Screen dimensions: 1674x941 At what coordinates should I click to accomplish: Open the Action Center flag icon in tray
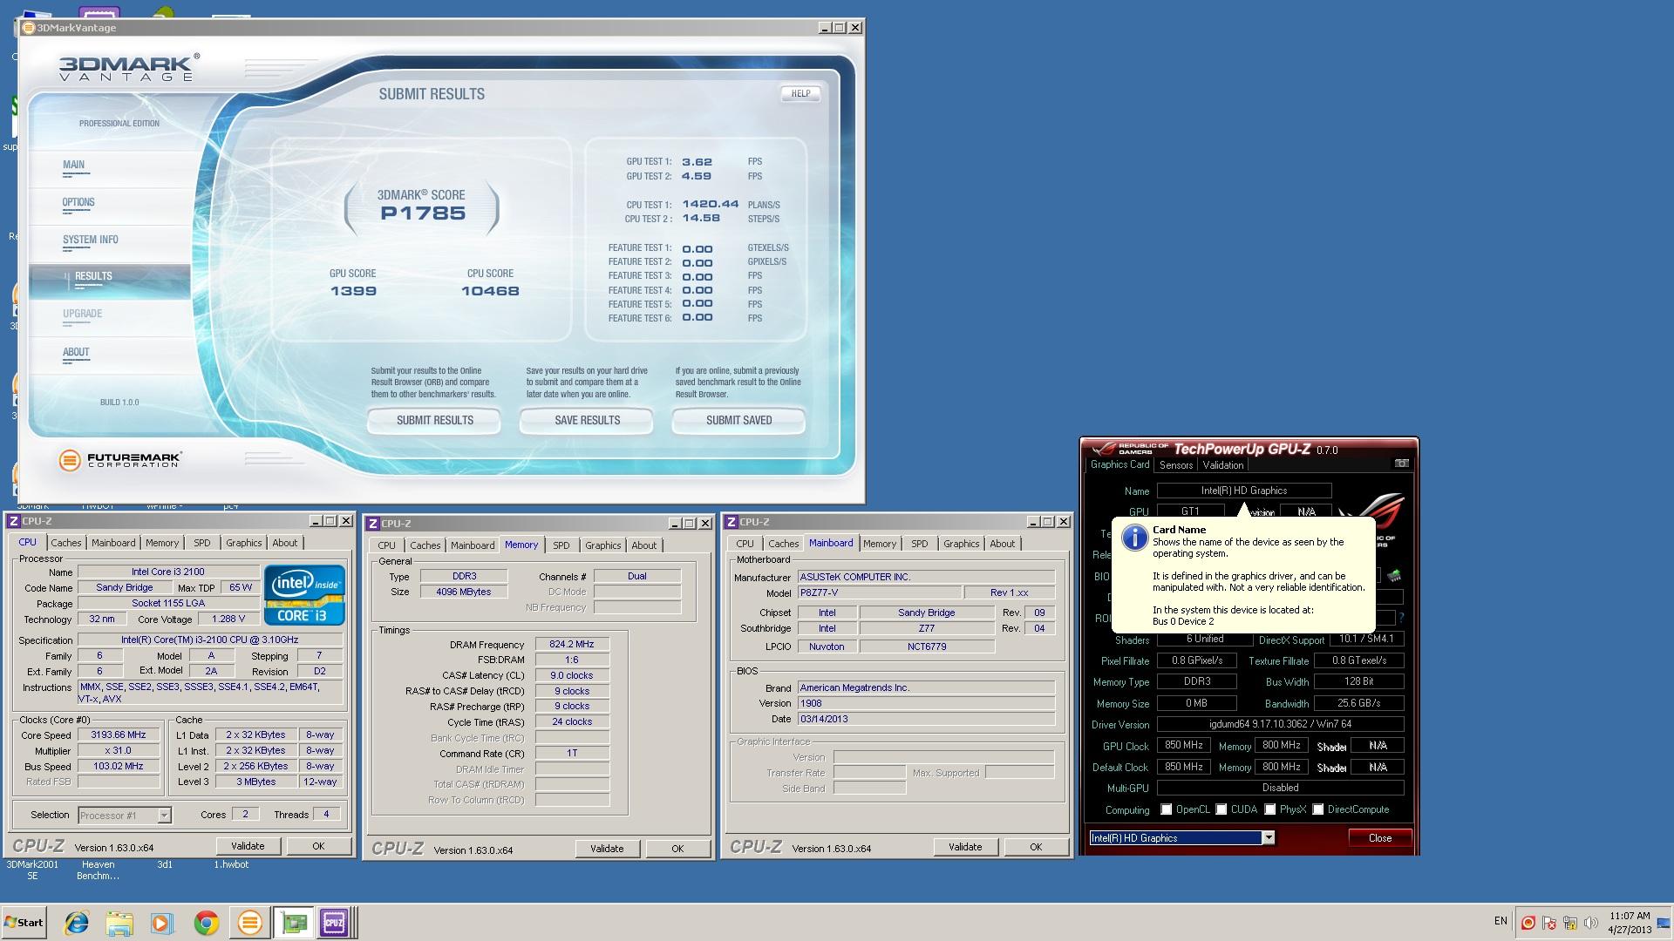point(1549,923)
